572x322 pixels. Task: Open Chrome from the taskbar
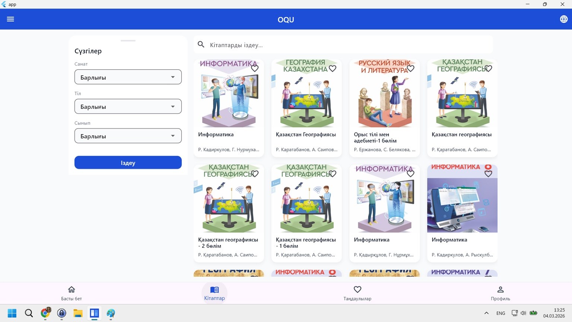(x=45, y=313)
